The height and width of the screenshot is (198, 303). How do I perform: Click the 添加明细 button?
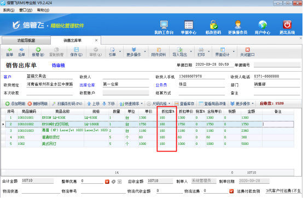[x=15, y=104]
